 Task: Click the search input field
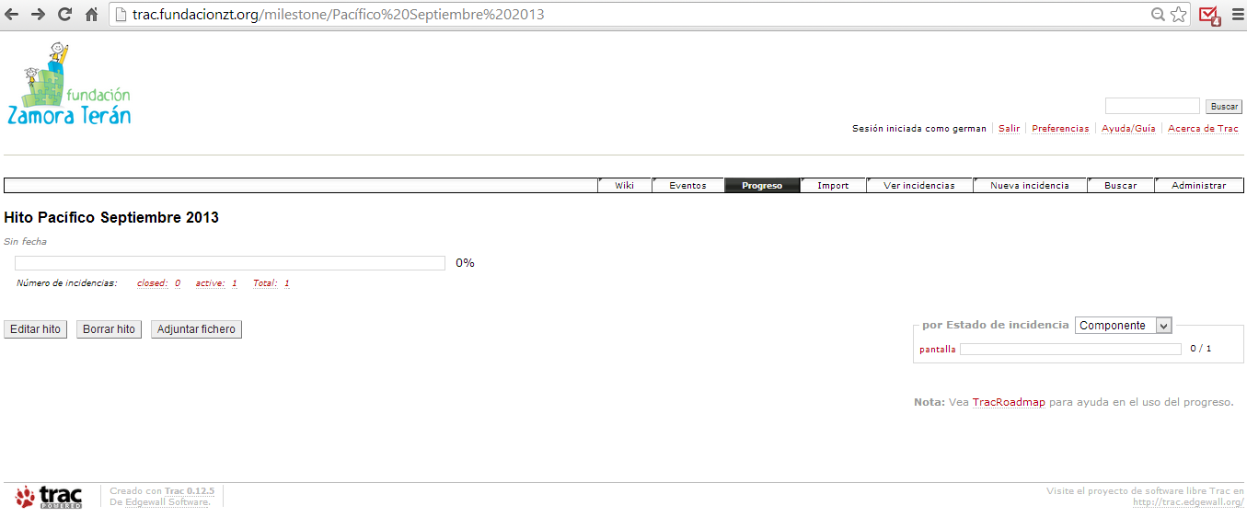[1151, 107]
